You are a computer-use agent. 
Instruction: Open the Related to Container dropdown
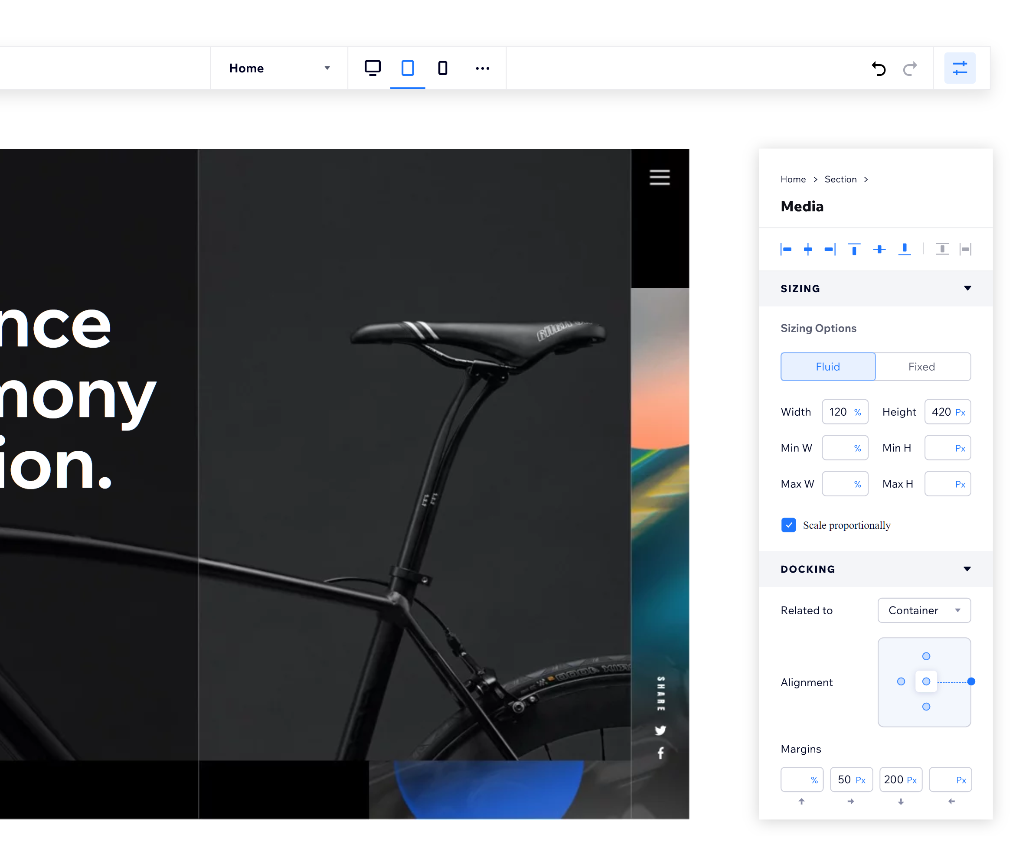point(924,610)
